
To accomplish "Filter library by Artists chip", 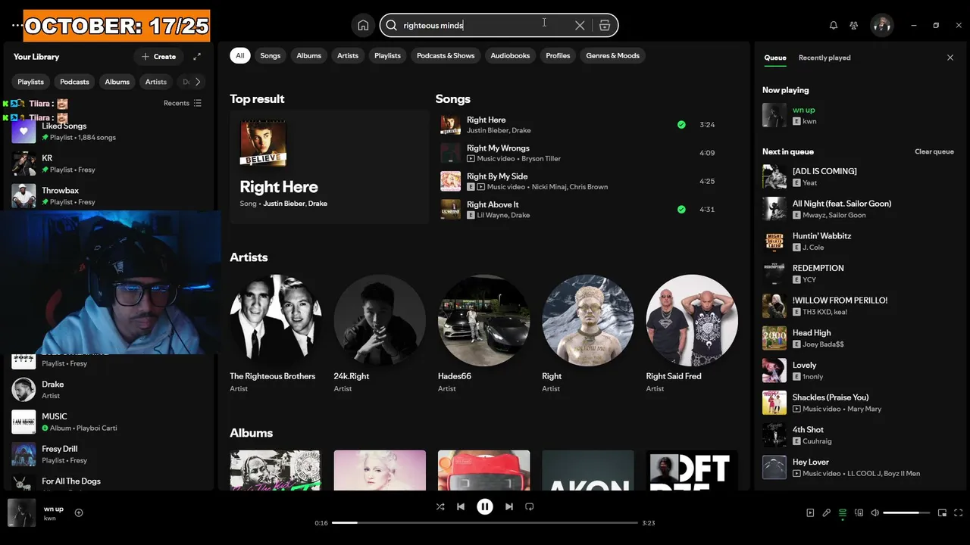I will click(x=156, y=82).
